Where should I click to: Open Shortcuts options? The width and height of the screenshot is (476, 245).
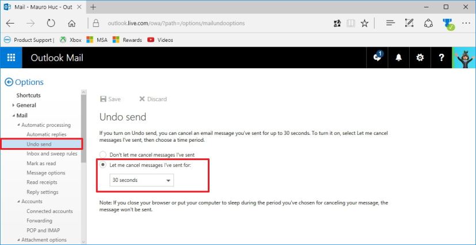(x=29, y=95)
